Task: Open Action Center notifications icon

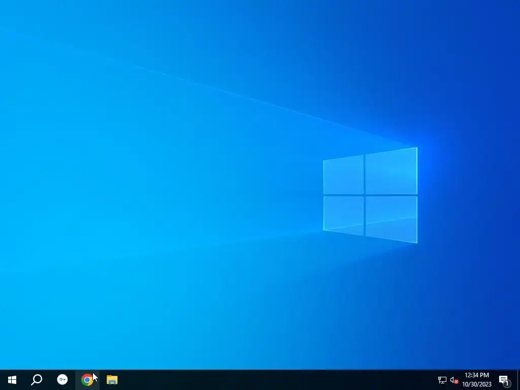Action: (x=504, y=380)
